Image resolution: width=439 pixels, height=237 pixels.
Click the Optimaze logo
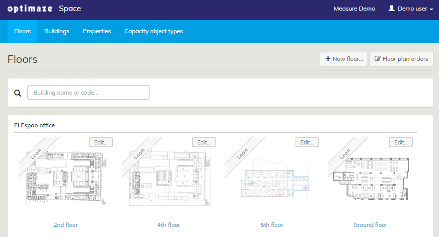tap(30, 9)
